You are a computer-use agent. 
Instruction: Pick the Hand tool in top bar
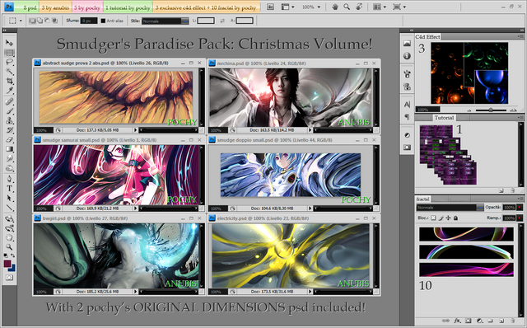335,7
